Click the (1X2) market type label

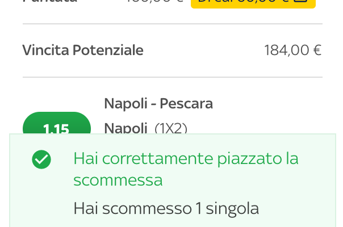pos(171,128)
